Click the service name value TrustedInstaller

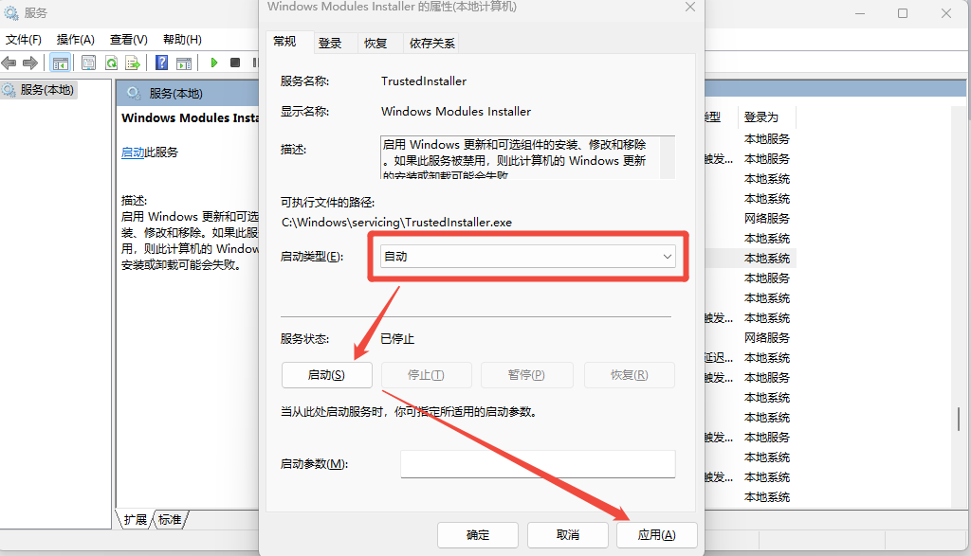[x=424, y=81]
